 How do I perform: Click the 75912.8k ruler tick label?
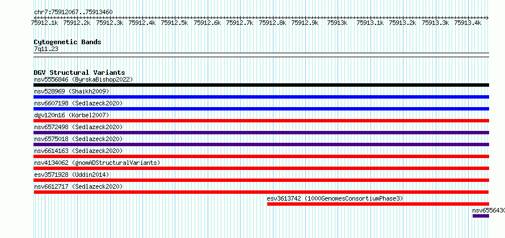point(272,23)
